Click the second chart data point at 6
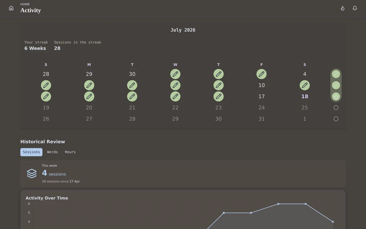This screenshot has height=229, width=366. click(306, 204)
